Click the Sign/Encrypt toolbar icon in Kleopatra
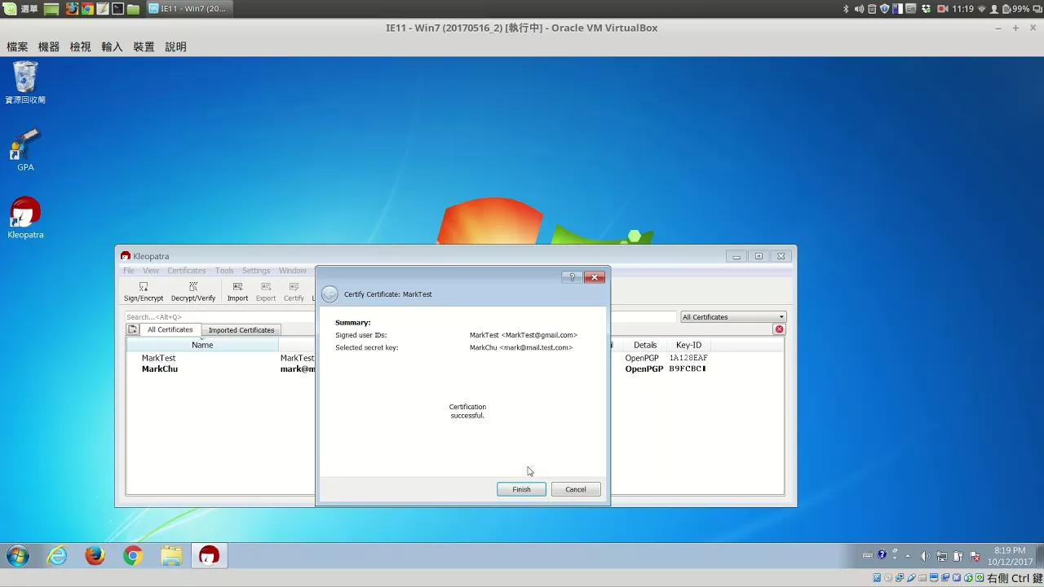1044x587 pixels. (x=144, y=292)
